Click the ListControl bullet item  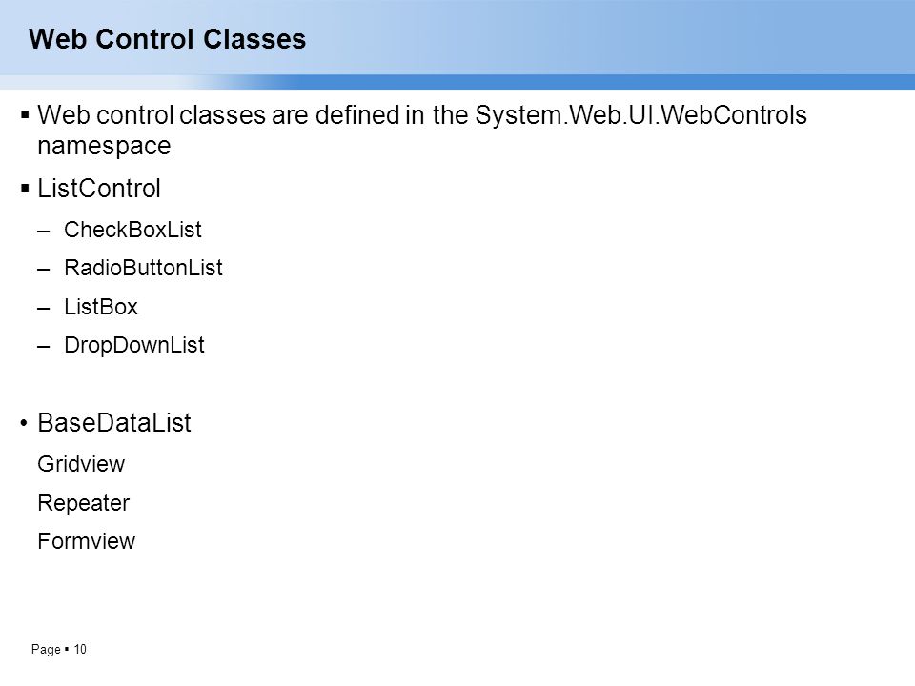pyautogui.click(x=98, y=189)
